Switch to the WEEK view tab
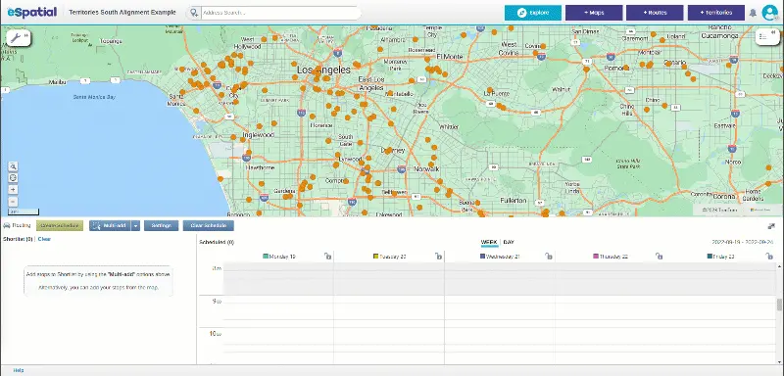Viewport: 784px width, 376px height. coord(489,242)
